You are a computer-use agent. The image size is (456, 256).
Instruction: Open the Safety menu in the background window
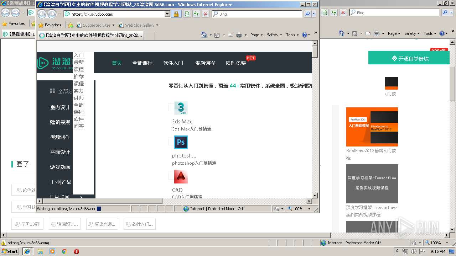412,33
